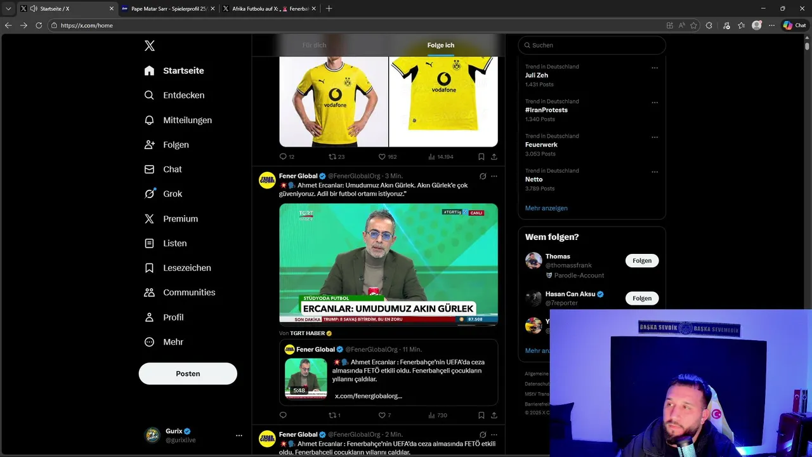Image resolution: width=812 pixels, height=457 pixels.
Task: Repost the jersey post with 23 reposts
Action: [x=336, y=157]
